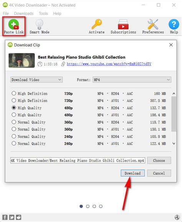
Task: Click the clock icon next to duration
Action: click(40, 64)
